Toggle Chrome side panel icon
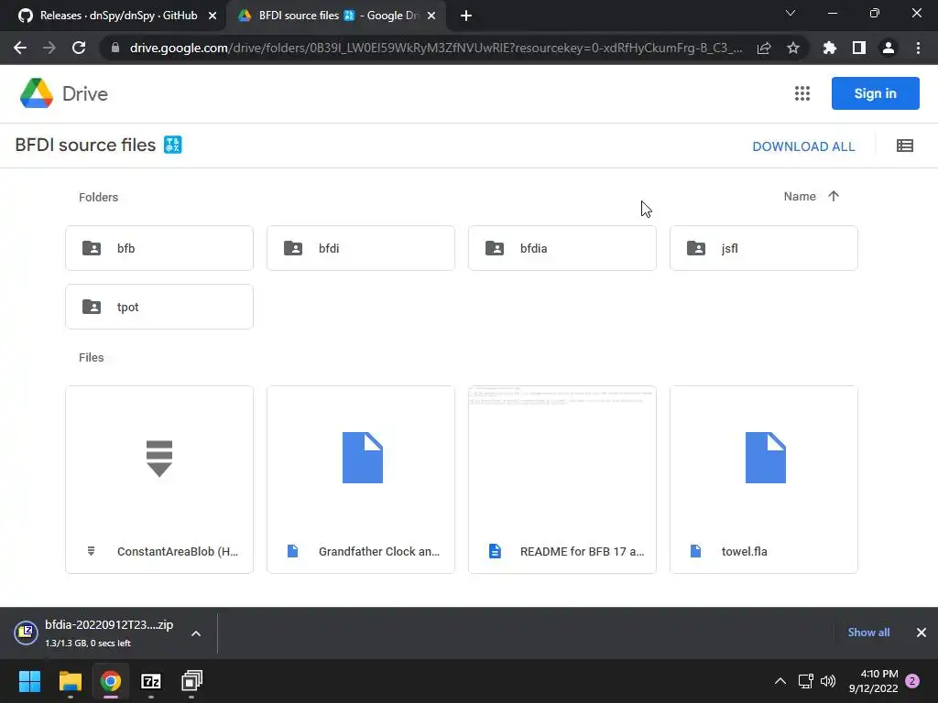Screen dimensions: 938x703 coord(859,48)
